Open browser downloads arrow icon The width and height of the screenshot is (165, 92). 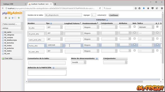(x=144, y=8)
